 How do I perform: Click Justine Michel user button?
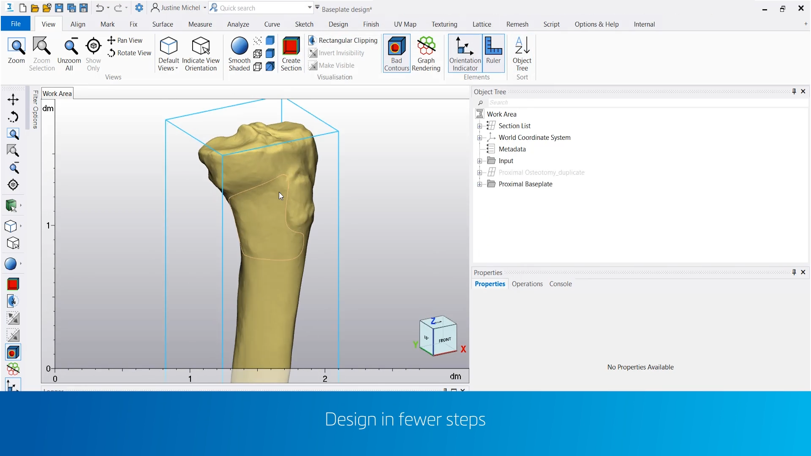(x=179, y=8)
